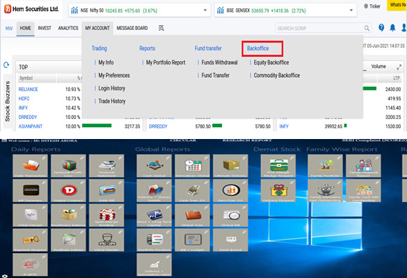Click the ASIANPAINT symbol link

tap(31, 126)
